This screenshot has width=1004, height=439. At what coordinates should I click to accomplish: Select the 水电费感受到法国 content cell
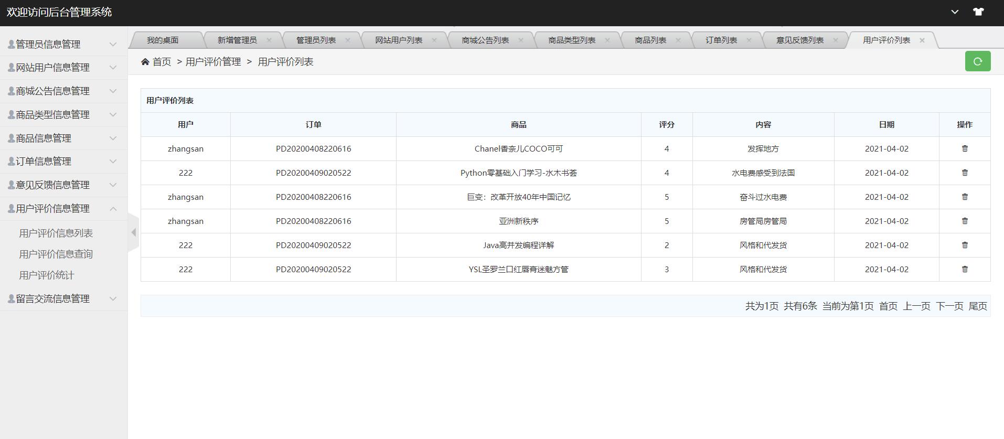pyautogui.click(x=763, y=173)
